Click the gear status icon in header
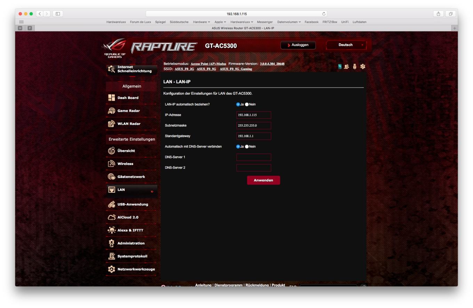 [x=363, y=66]
